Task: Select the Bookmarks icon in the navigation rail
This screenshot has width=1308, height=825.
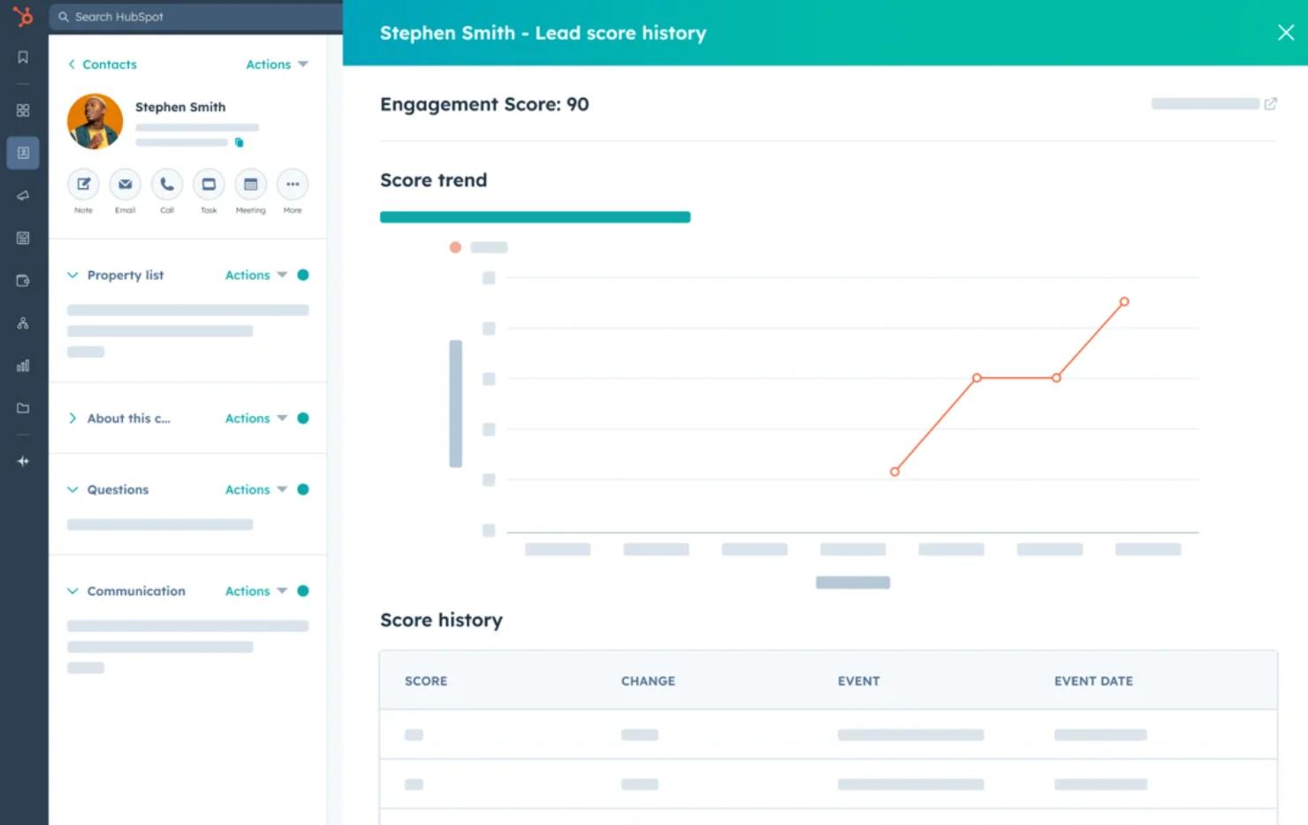Action: [22, 57]
